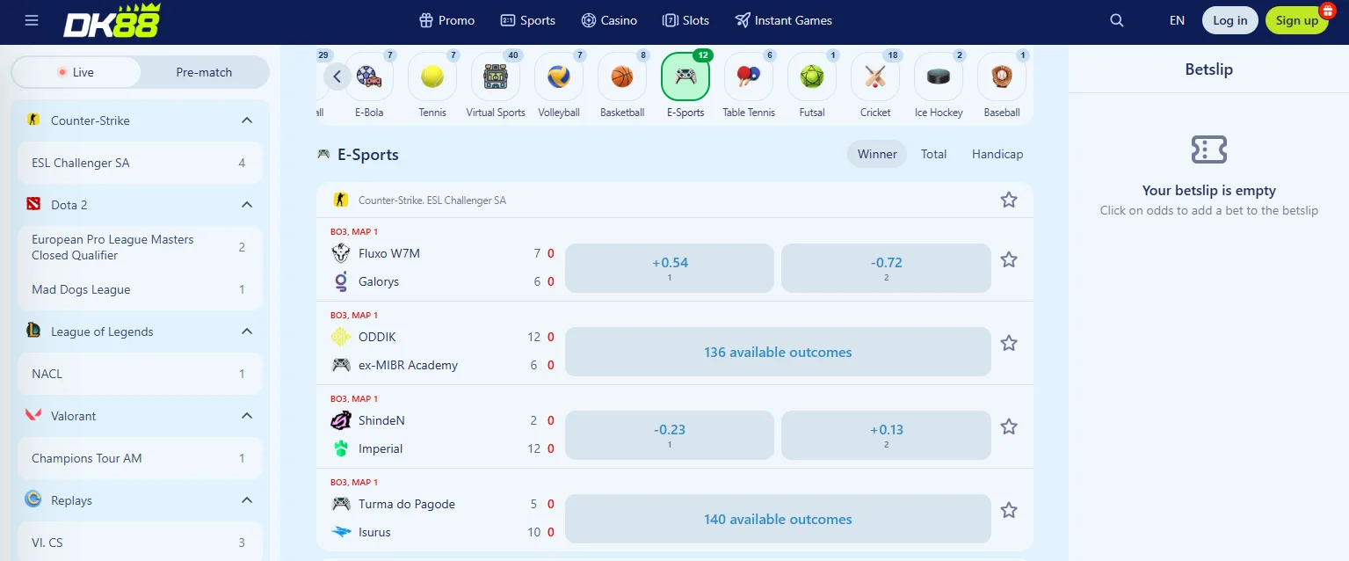This screenshot has width=1349, height=561.
Task: Select the Basketball sport icon
Action: tap(622, 77)
